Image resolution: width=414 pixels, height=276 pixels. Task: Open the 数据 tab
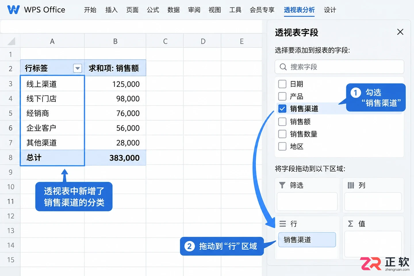click(174, 10)
